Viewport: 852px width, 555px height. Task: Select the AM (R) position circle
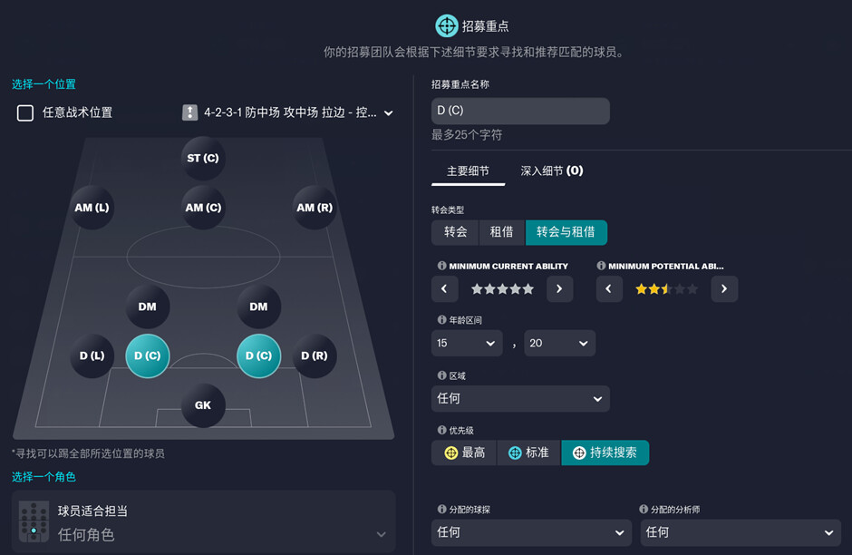(x=315, y=208)
